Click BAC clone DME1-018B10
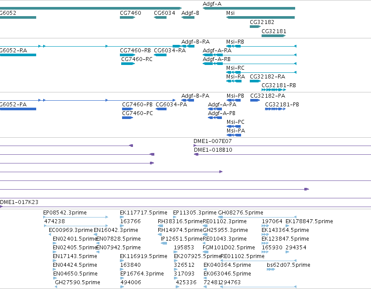The height and width of the screenshot is (289, 371). (213, 150)
